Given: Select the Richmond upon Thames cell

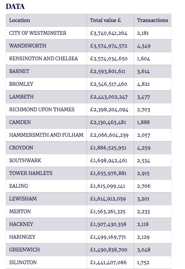Looking at the screenshot, I should (46, 110).
